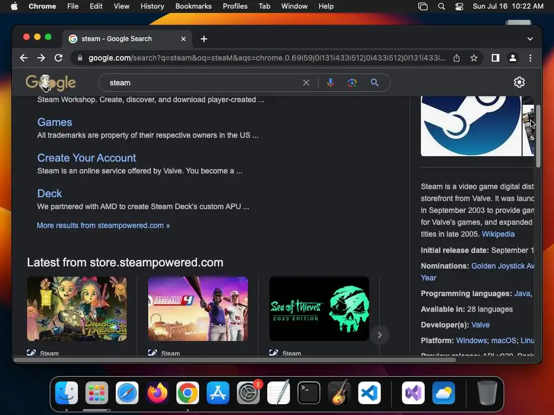554x415 pixels.
Task: Open the Wikipedia link in knowledge panel
Action: pyautogui.click(x=498, y=234)
